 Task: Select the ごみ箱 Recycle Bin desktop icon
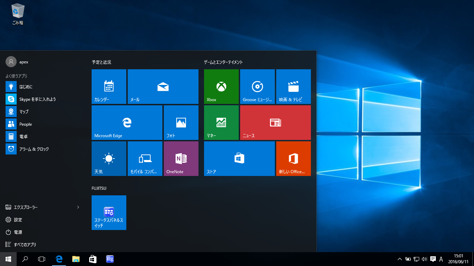[x=18, y=14]
